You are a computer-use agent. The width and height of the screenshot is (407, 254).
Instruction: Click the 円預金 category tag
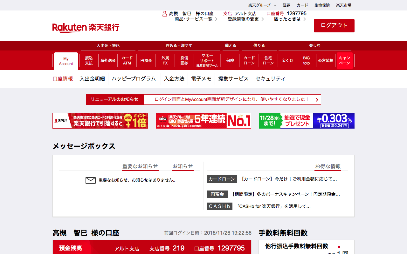pyautogui.click(x=217, y=194)
